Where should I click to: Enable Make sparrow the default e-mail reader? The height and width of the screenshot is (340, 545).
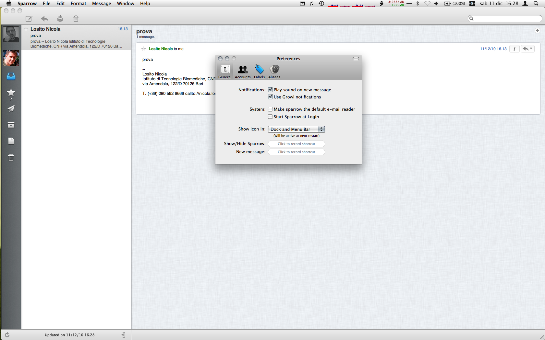coord(270,109)
